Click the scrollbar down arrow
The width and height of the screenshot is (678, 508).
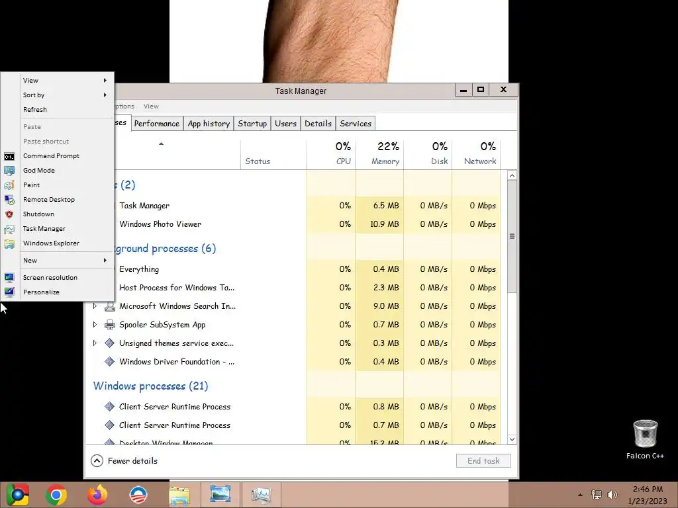512,439
